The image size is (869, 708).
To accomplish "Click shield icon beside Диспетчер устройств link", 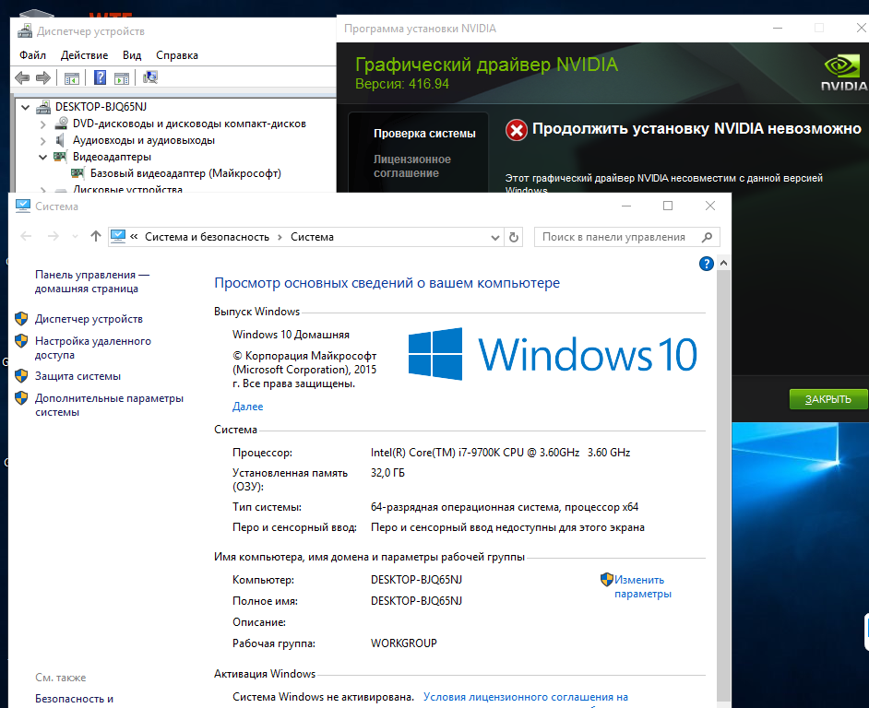I will 21,319.
